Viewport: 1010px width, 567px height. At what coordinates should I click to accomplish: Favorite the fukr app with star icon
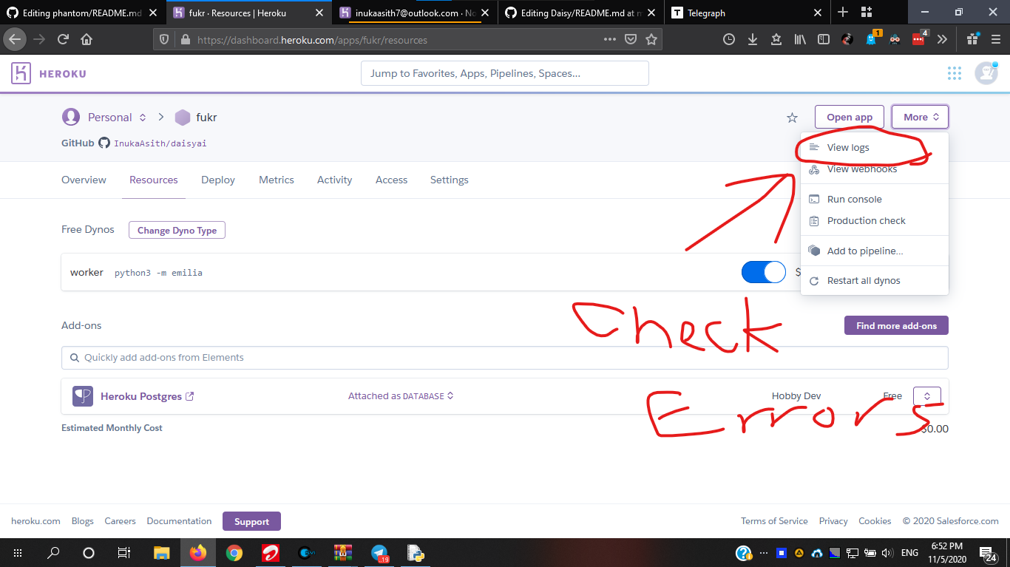pyautogui.click(x=792, y=118)
